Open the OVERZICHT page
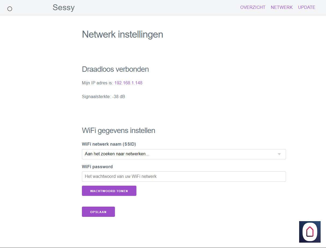Image resolution: width=326 pixels, height=248 pixels. click(x=253, y=8)
